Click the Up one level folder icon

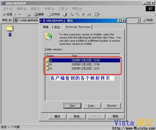[28, 15]
